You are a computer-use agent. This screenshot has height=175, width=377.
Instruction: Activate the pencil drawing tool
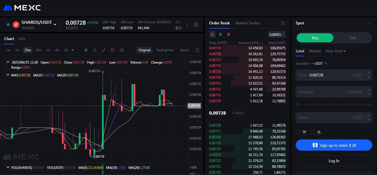coord(103,50)
